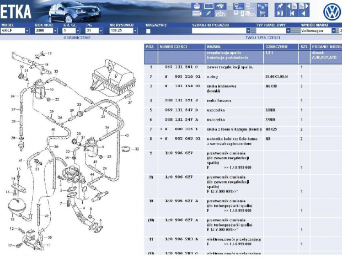Click the binoculars search icon
The image size is (342, 258).
tap(221, 6)
